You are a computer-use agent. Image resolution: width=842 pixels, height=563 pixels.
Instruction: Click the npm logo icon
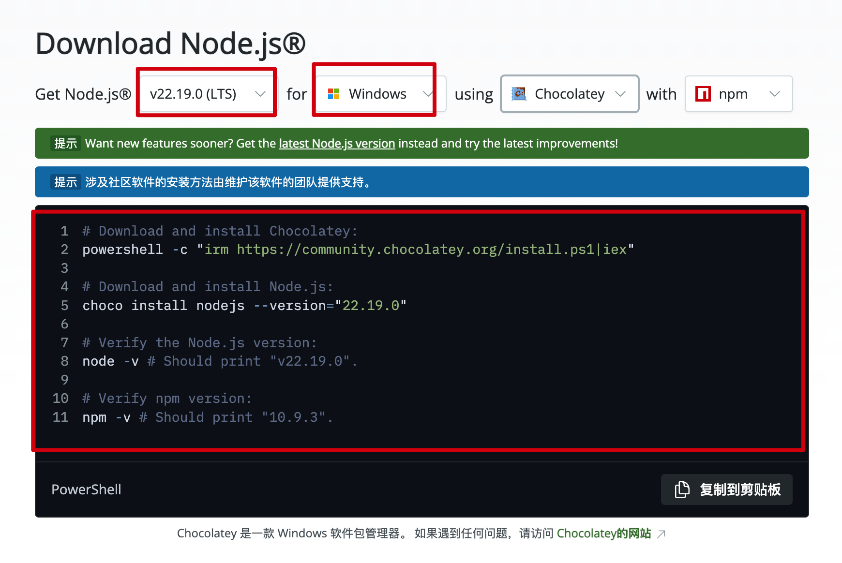703,94
